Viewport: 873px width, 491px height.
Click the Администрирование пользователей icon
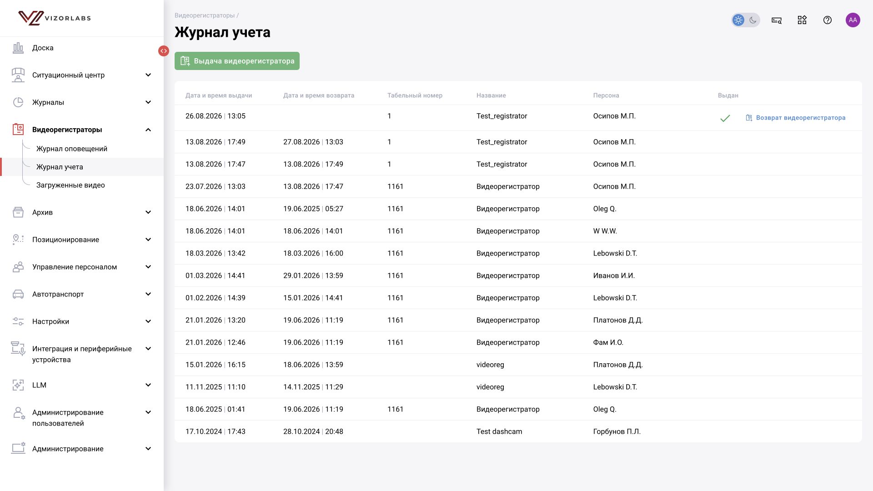[19, 413]
